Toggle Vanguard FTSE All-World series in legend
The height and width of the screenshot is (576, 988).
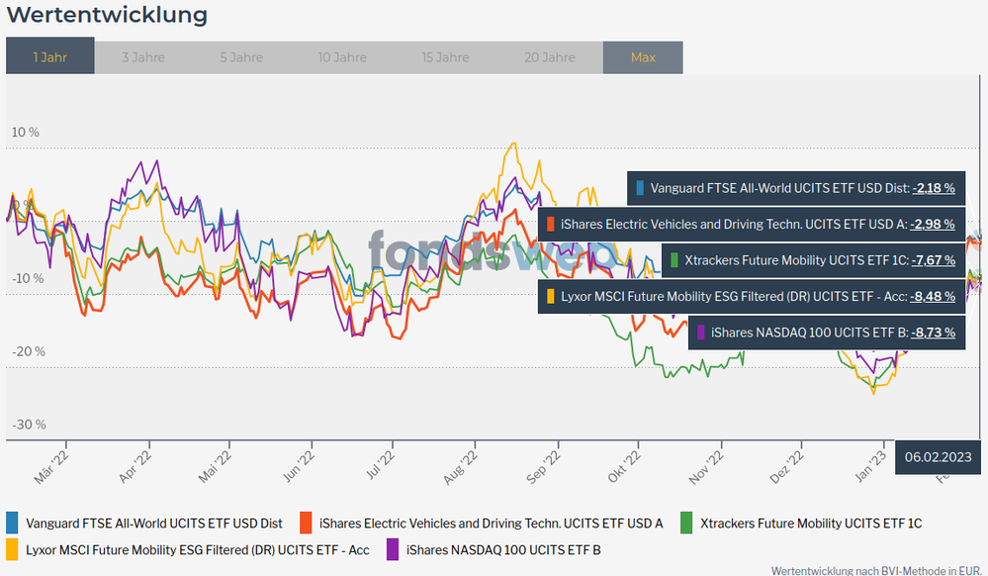tap(154, 523)
